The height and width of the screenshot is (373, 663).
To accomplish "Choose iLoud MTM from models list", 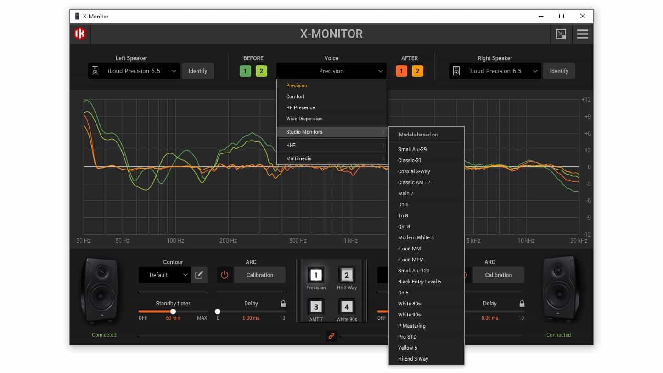I will (410, 260).
